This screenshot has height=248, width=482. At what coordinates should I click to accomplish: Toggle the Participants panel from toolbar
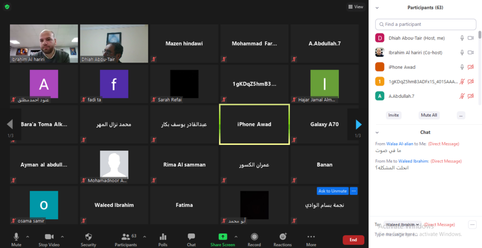point(126,240)
